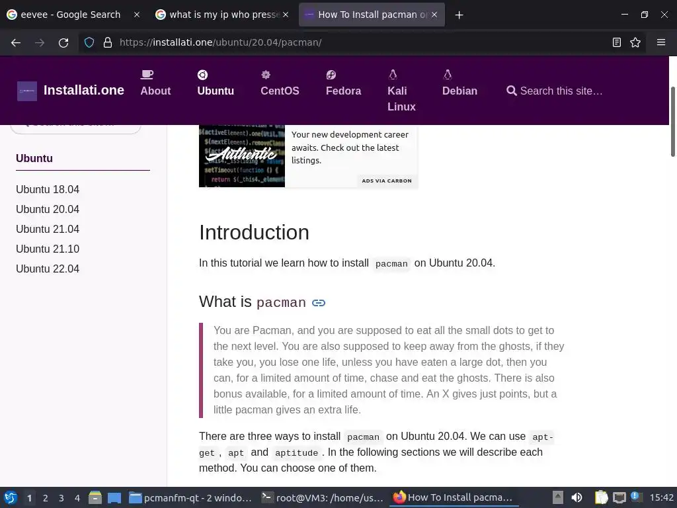This screenshot has height=508, width=677.
Task: Open the clipboard manager tray icon
Action: coord(601,497)
